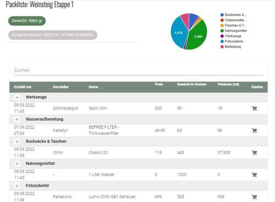This screenshot has width=275, height=202.
Task: Focus the Suchen search field
Action: (x=139, y=70)
